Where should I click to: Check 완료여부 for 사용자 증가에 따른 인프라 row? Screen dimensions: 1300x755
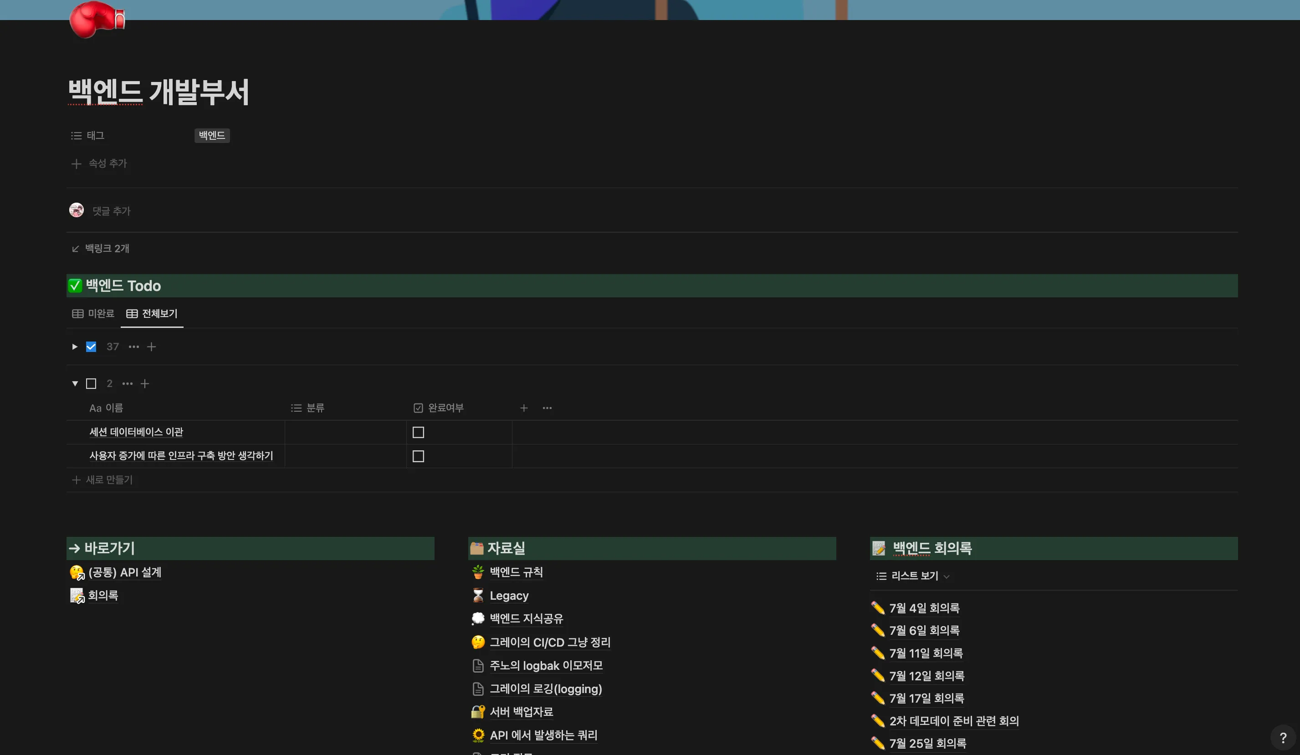pos(418,456)
